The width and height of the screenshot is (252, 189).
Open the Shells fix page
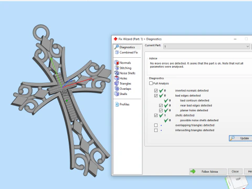click(x=121, y=94)
